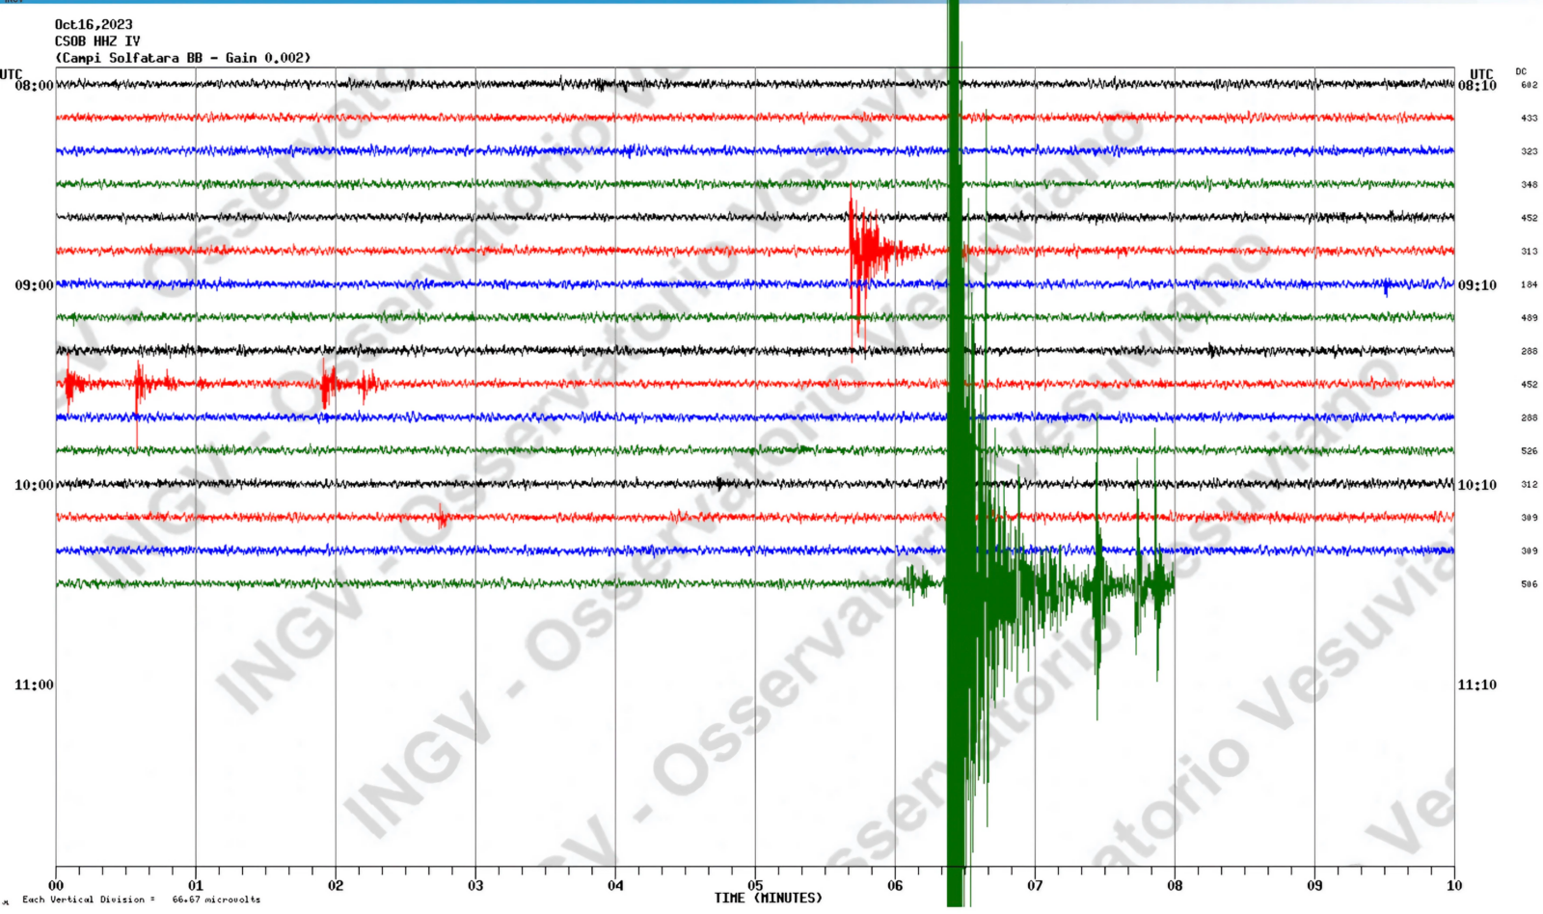Screen dimensions: 1543x914
Task: Click the 10:00 hour label at left
Action: pyautogui.click(x=34, y=485)
